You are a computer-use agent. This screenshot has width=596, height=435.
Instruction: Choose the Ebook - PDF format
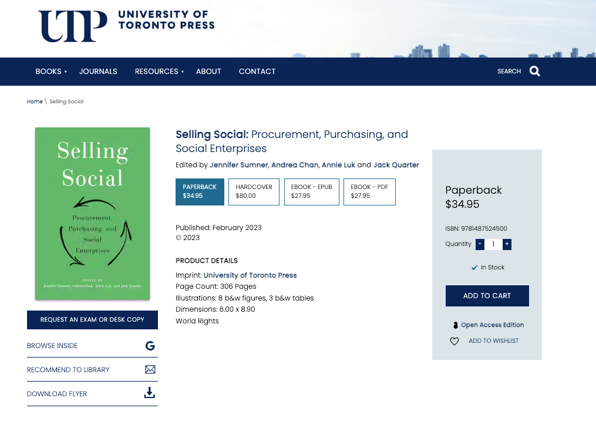click(369, 191)
